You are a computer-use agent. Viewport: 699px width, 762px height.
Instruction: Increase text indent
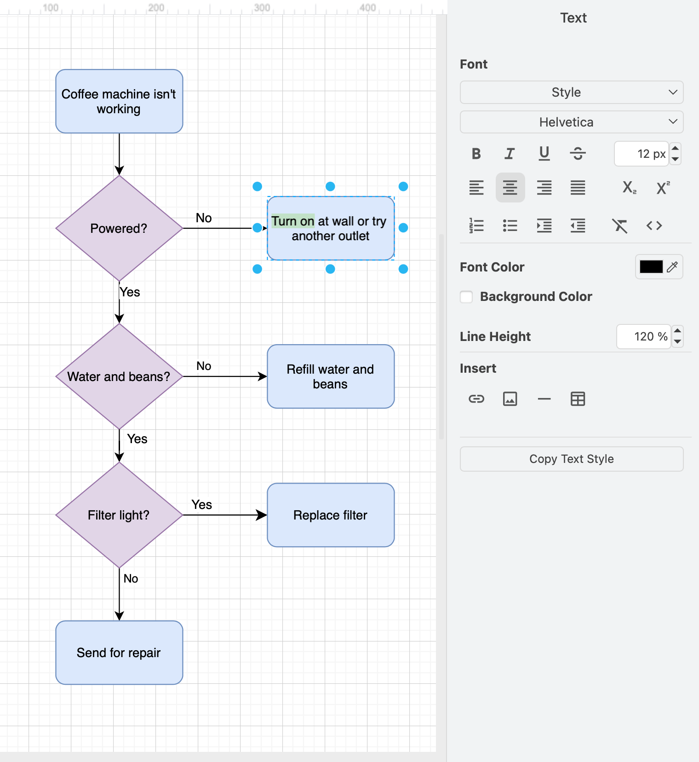tap(544, 225)
